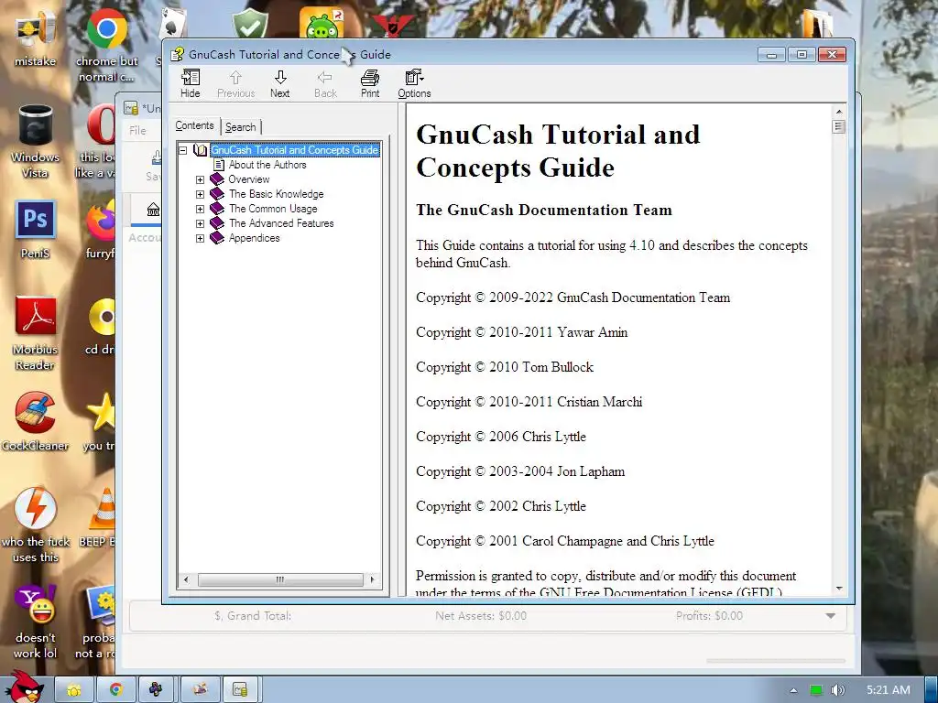938x703 pixels.
Task: Click the Hide toolbar icon
Action: 191,83
